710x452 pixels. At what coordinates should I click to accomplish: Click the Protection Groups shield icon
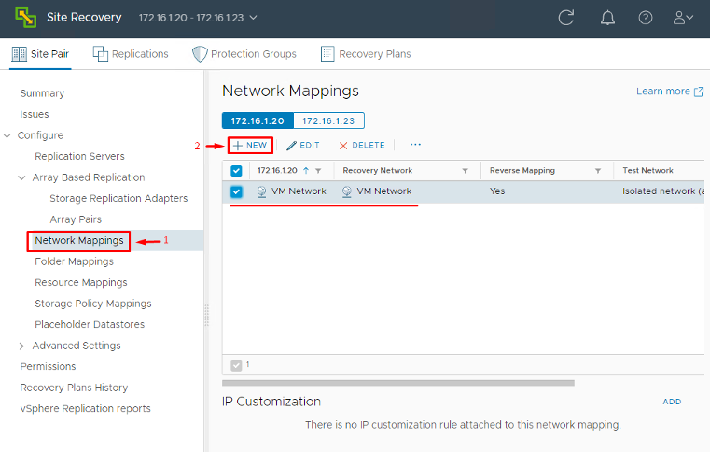200,54
